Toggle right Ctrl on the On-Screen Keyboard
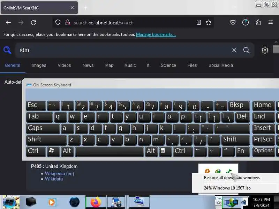Viewport: 279px width, 209px height. (x=183, y=152)
